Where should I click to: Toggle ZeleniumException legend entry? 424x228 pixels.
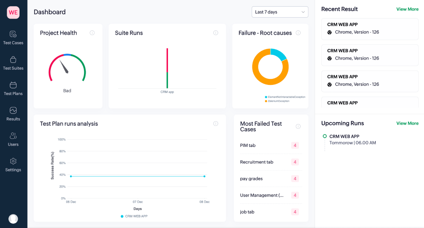coord(278,101)
